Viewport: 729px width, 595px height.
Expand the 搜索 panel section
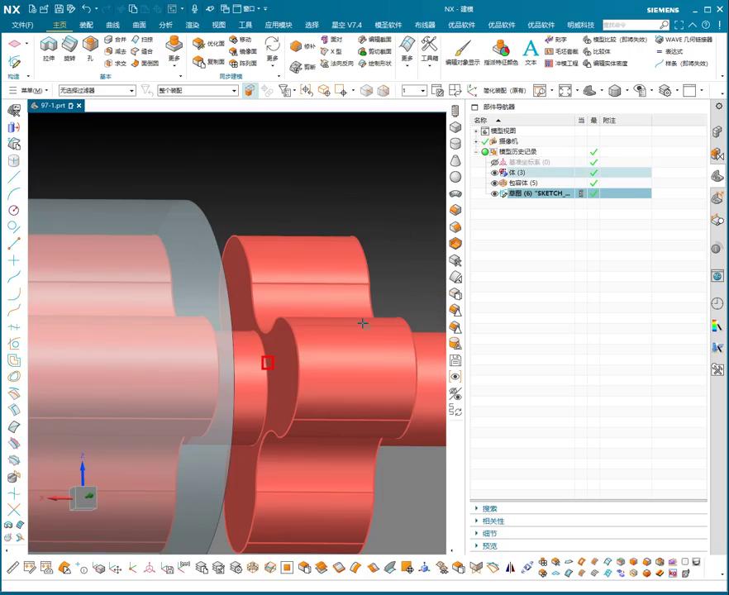pyautogui.click(x=489, y=509)
